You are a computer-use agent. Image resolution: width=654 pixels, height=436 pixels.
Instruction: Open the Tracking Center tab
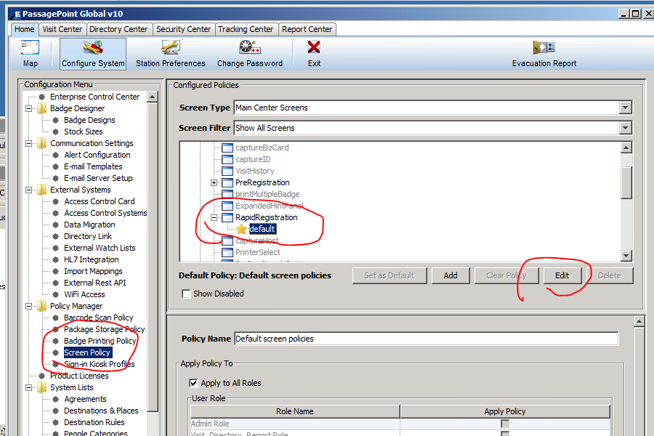[246, 29]
